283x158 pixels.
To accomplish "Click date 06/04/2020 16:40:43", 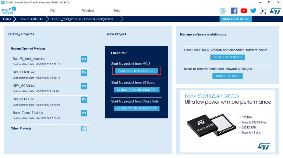I will 48,78.
